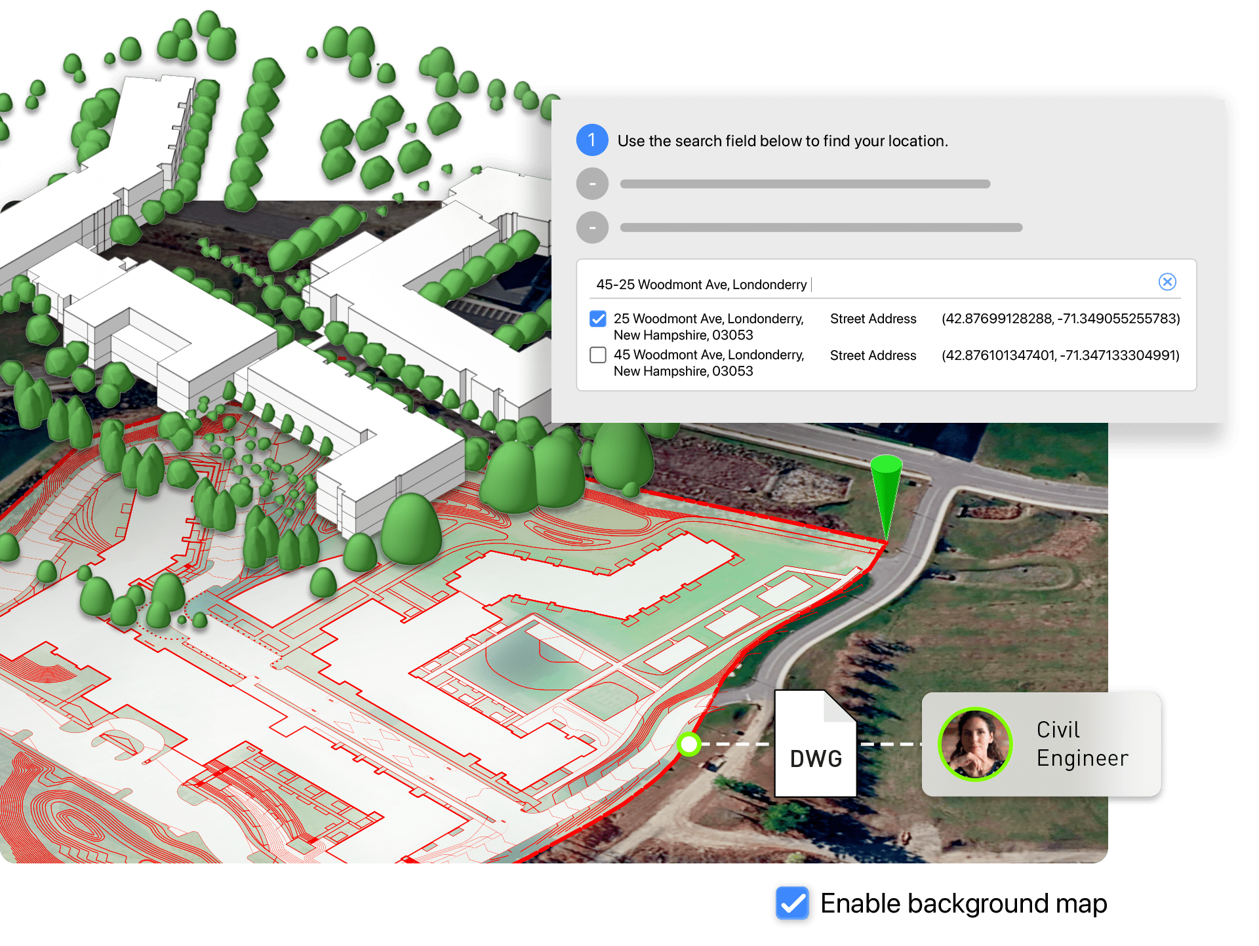The height and width of the screenshot is (946, 1259).
Task: Select the '45 Woodmont Ave, Londonderry' address text
Action: [x=709, y=363]
